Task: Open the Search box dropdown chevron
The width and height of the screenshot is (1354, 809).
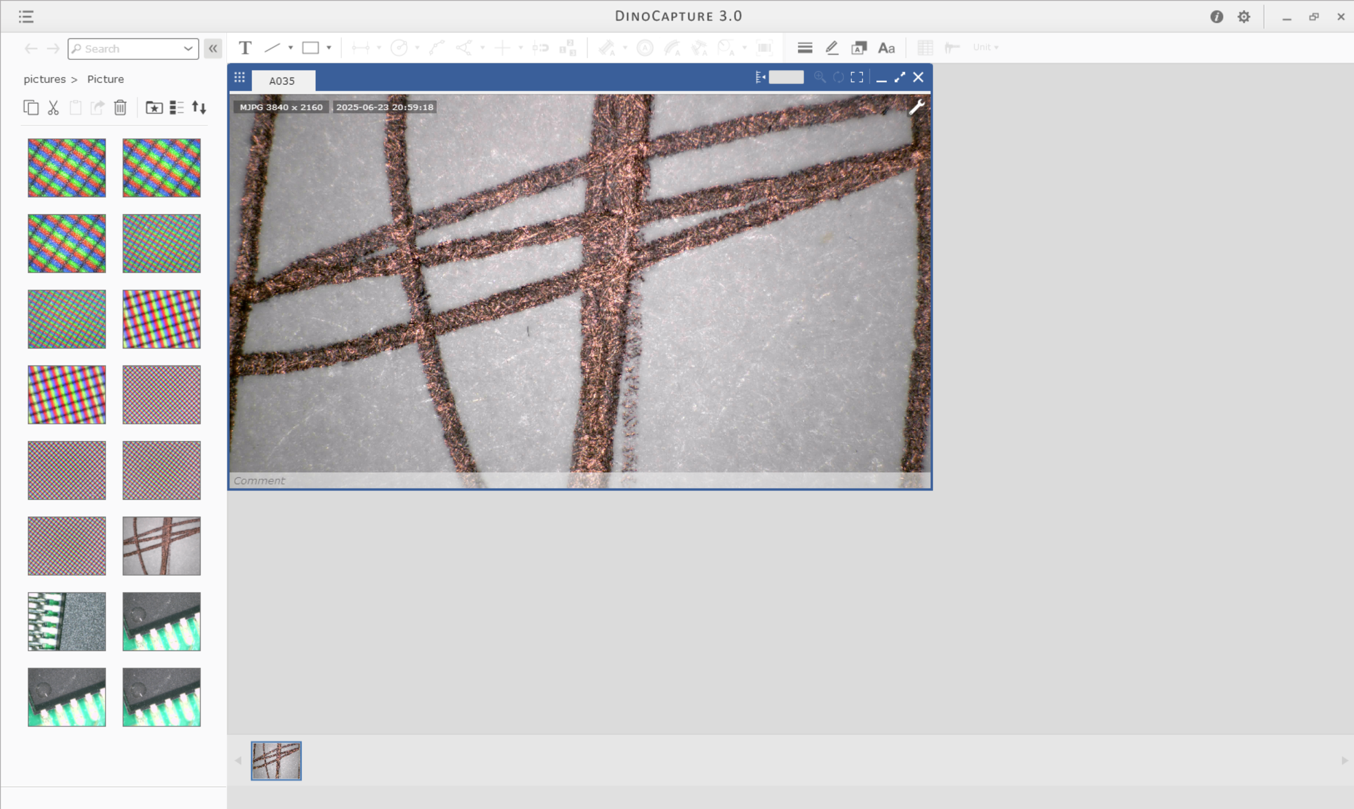Action: (x=188, y=48)
